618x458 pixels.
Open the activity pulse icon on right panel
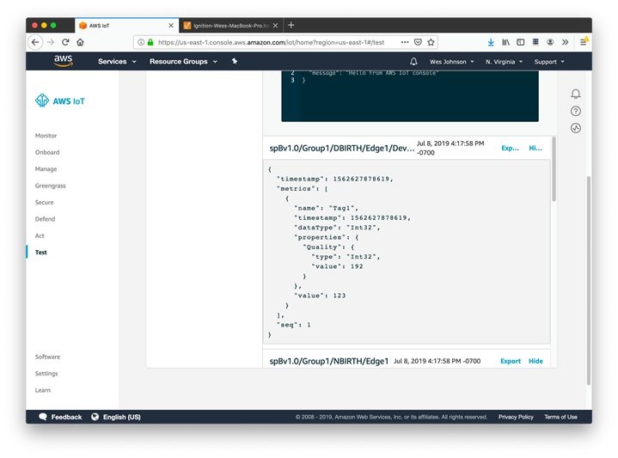pyautogui.click(x=575, y=128)
